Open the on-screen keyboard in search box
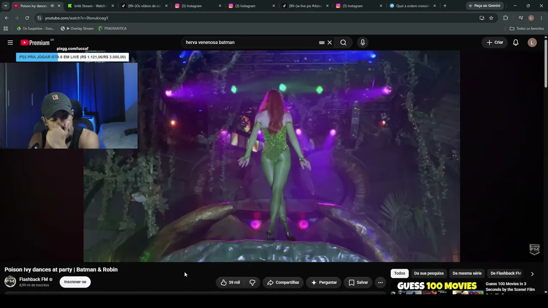The image size is (548, 308). pos(322,42)
